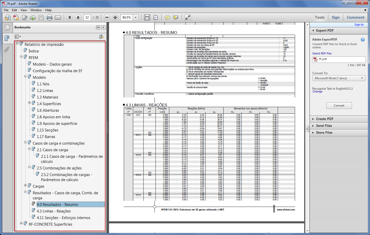
Task: Click the Select PDF File link
Action: click(322, 53)
